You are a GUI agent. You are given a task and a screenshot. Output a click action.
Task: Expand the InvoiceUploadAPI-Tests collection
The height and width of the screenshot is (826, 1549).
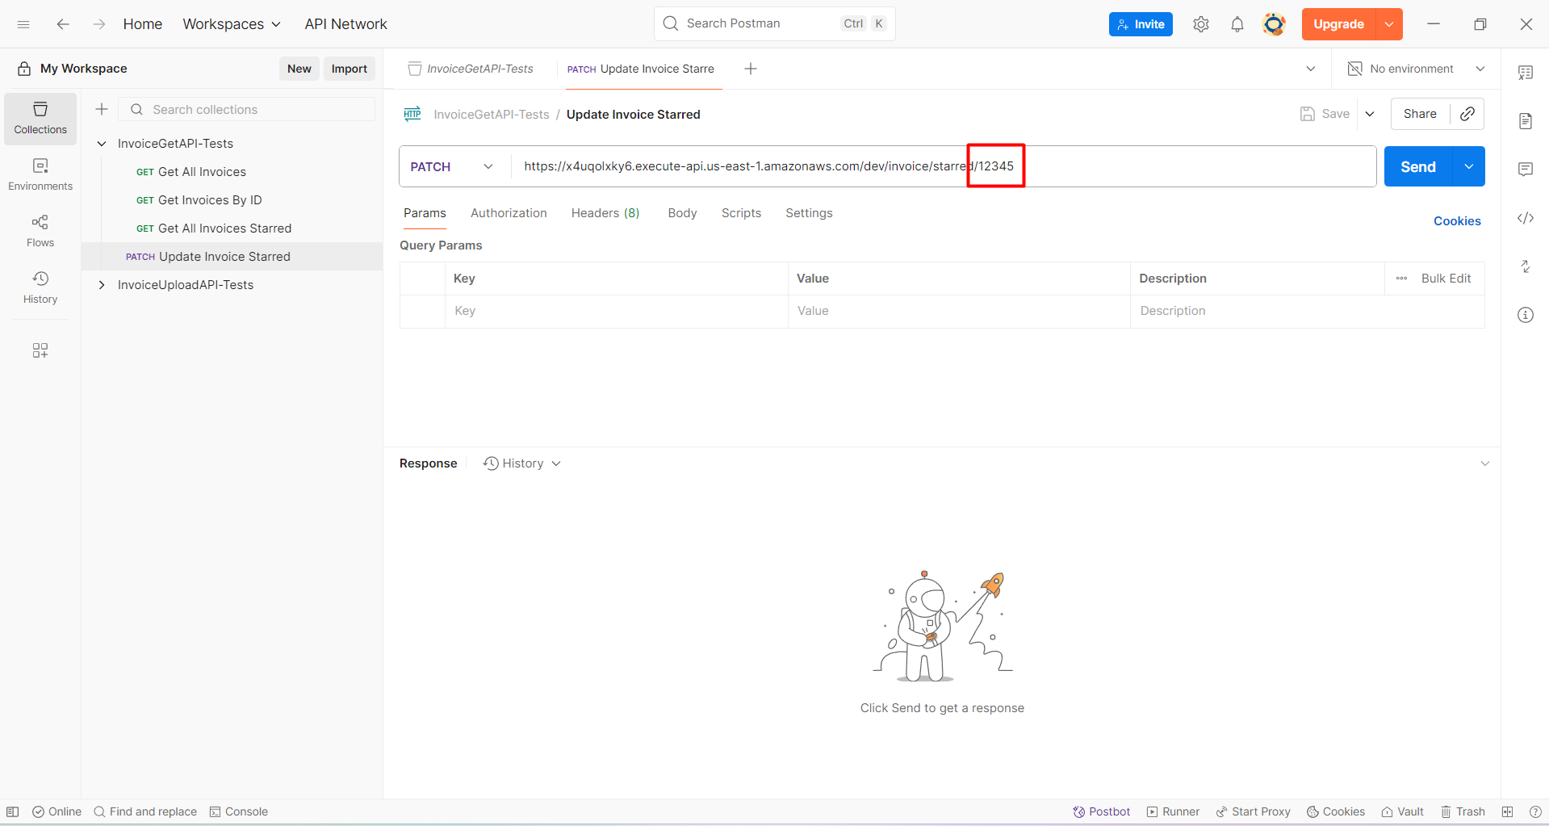(x=102, y=284)
